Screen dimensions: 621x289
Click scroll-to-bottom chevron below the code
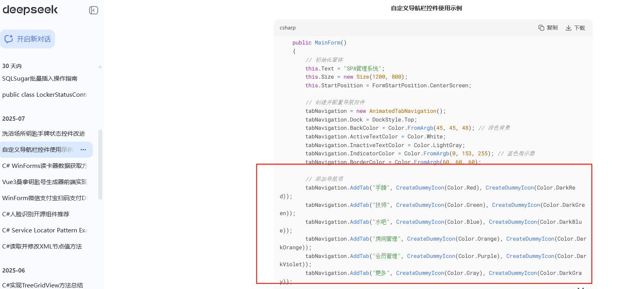click(x=580, y=287)
